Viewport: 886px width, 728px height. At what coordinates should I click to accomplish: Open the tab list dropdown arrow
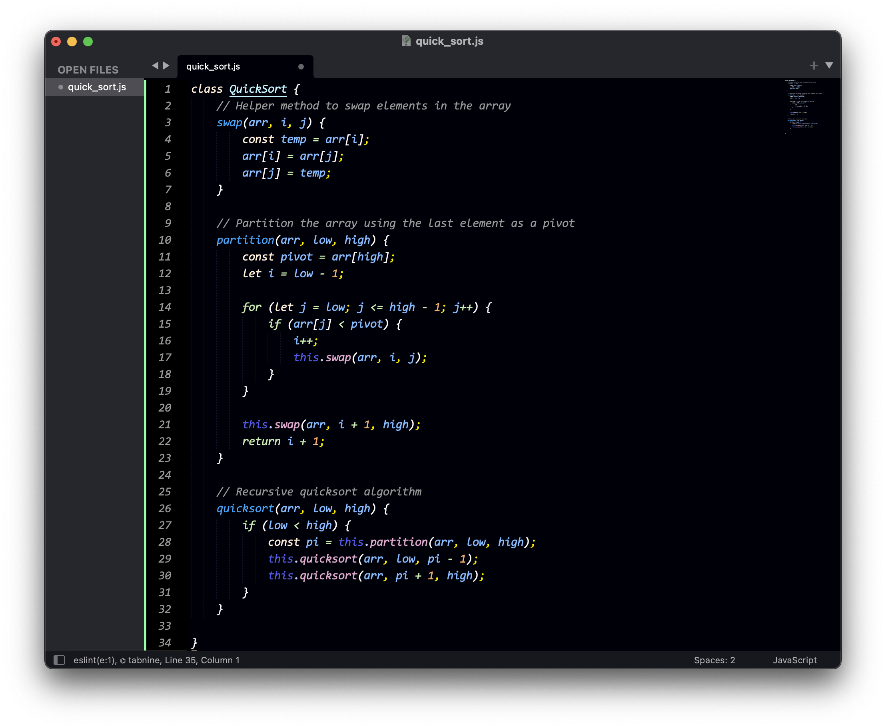tap(829, 66)
